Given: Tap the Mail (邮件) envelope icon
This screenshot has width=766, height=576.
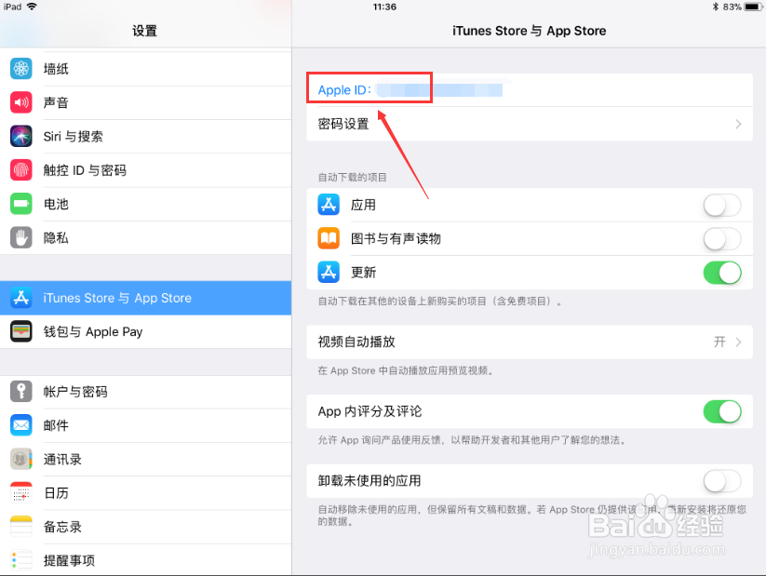Looking at the screenshot, I should point(21,425).
